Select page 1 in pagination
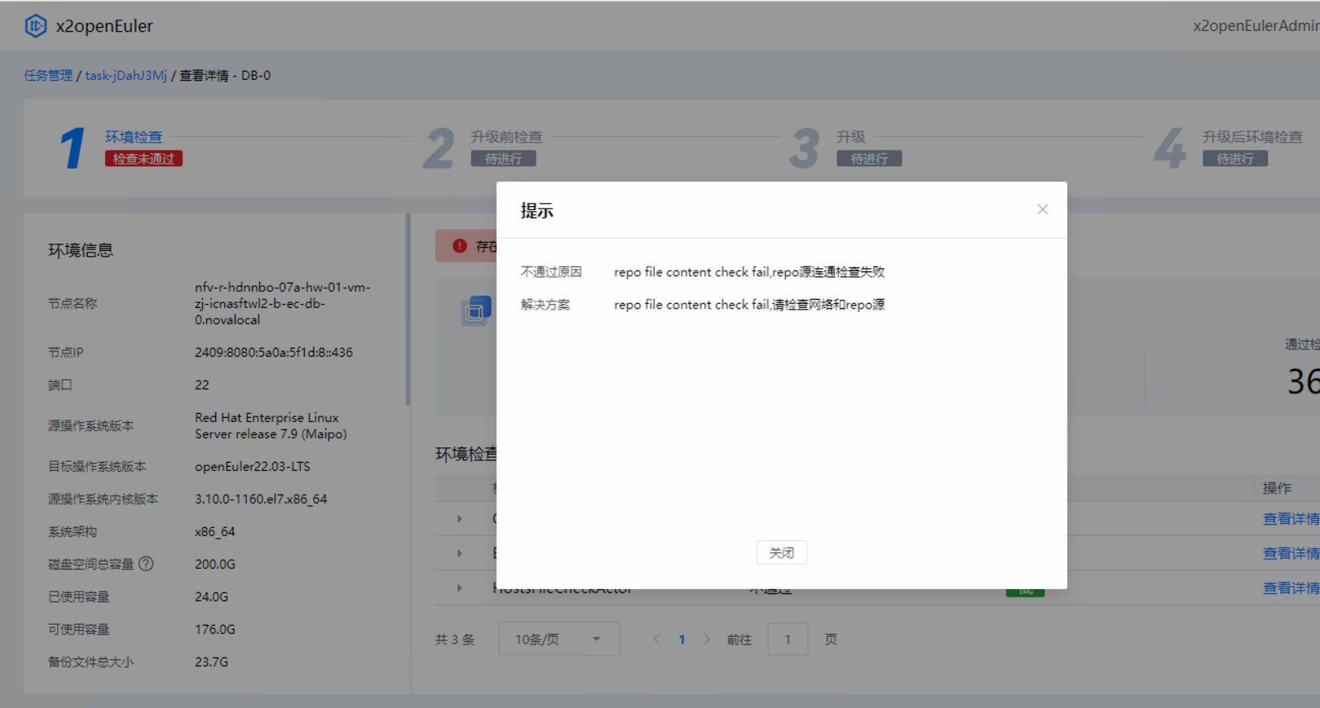Screen dimensions: 1320x708 [x=682, y=640]
